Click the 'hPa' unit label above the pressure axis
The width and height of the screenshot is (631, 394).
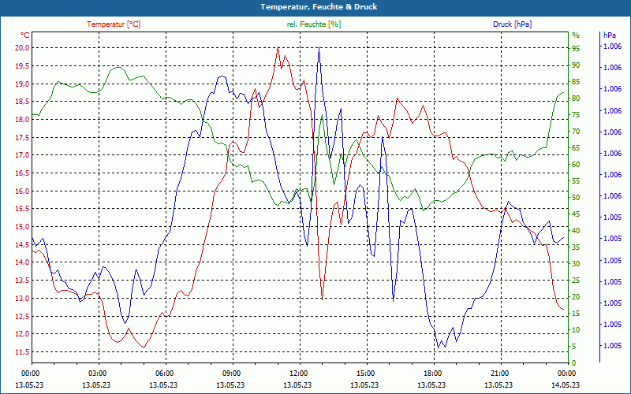point(610,35)
